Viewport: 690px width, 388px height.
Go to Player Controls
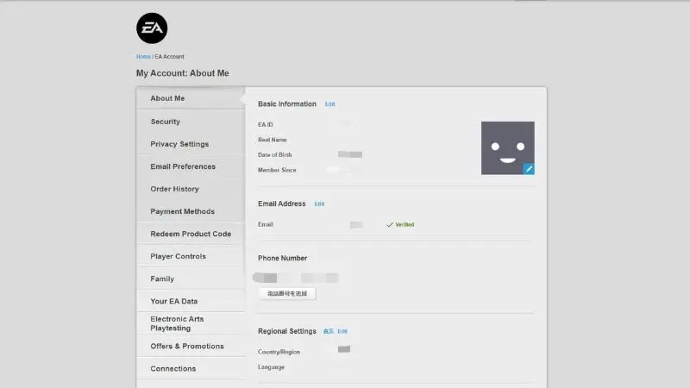[x=191, y=256]
